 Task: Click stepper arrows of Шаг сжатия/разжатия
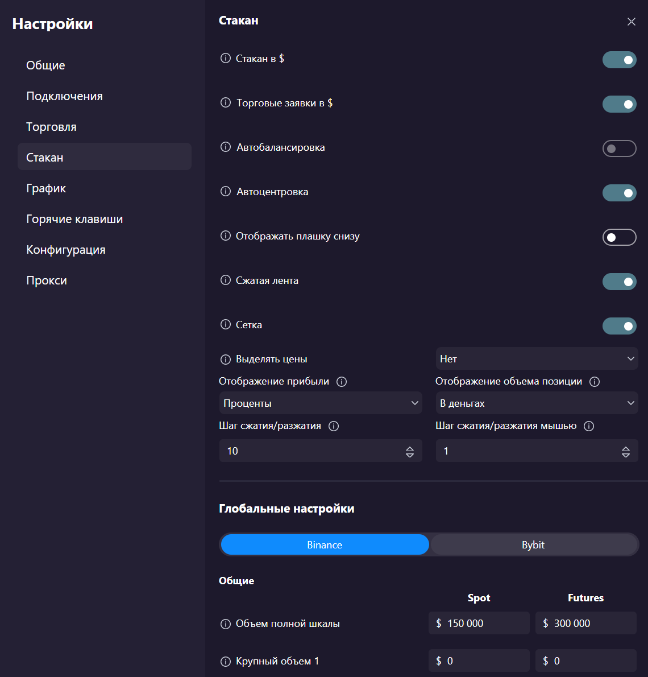click(x=409, y=452)
